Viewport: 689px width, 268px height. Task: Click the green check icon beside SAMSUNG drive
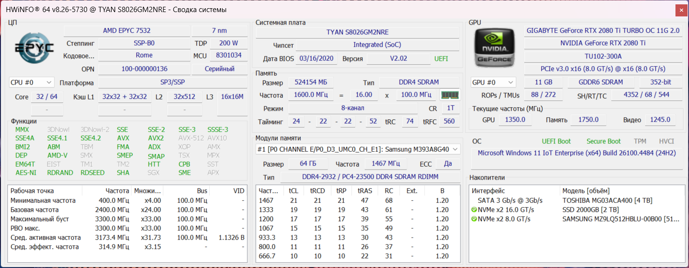(x=474, y=219)
